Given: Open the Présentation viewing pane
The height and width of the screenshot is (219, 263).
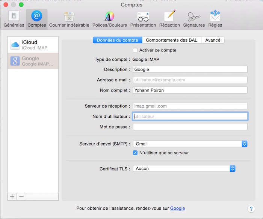Looking at the screenshot, I should [143, 19].
